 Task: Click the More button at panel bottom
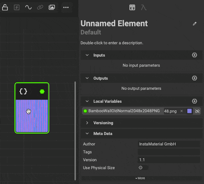(140, 178)
